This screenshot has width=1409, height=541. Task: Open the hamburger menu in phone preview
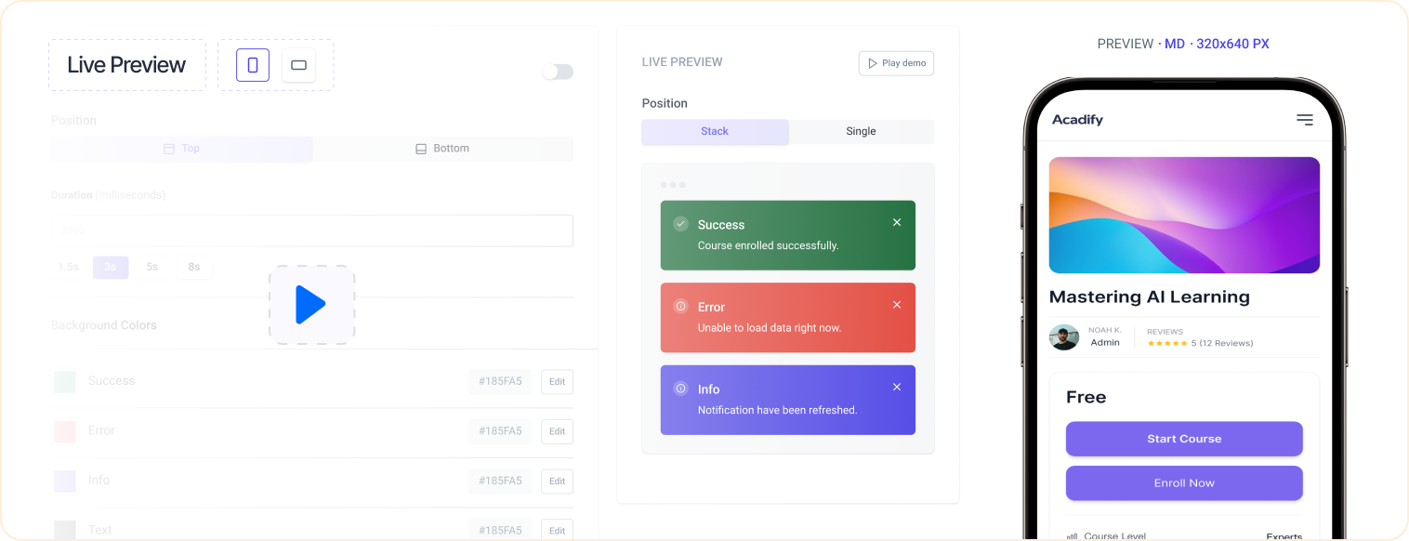tap(1305, 120)
